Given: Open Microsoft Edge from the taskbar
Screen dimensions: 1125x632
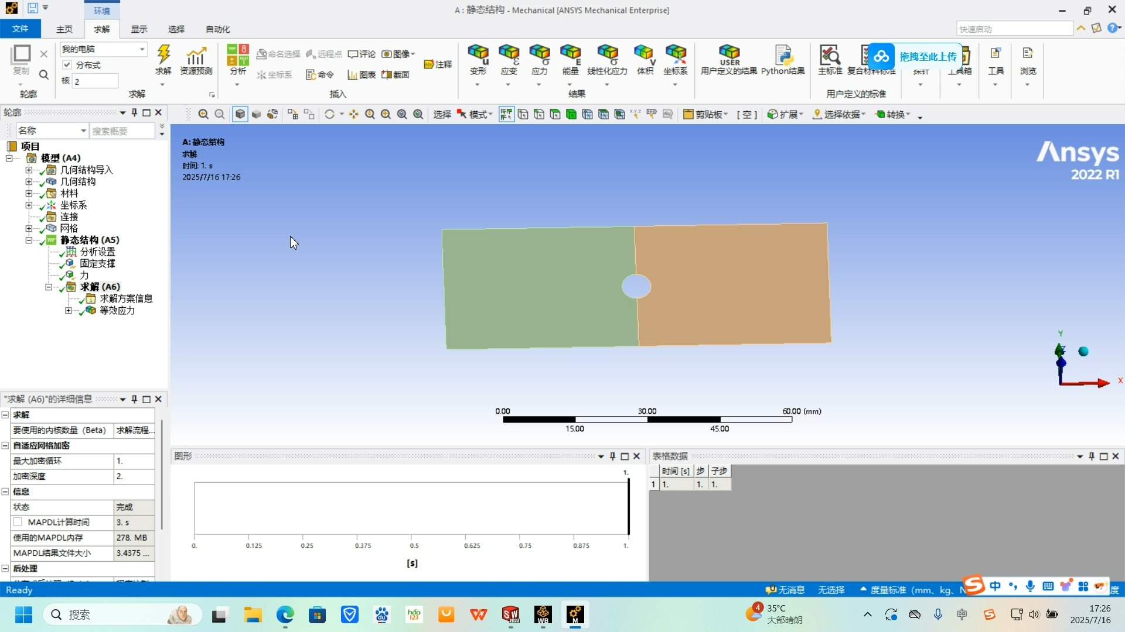Looking at the screenshot, I should 285,614.
